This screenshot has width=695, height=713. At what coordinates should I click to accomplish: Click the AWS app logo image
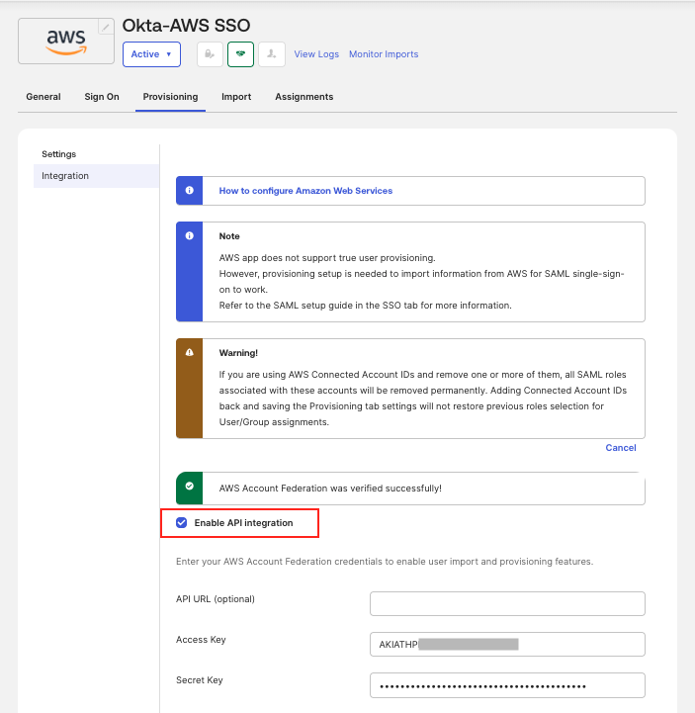coord(65,42)
